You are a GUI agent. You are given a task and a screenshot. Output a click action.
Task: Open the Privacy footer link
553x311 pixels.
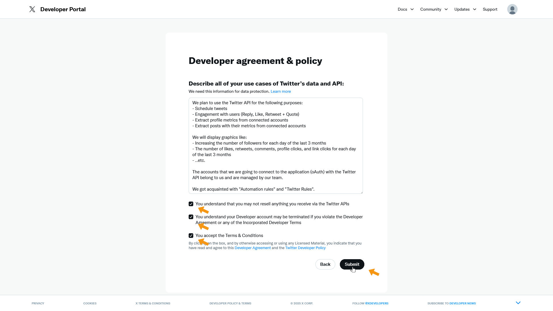[x=38, y=304]
